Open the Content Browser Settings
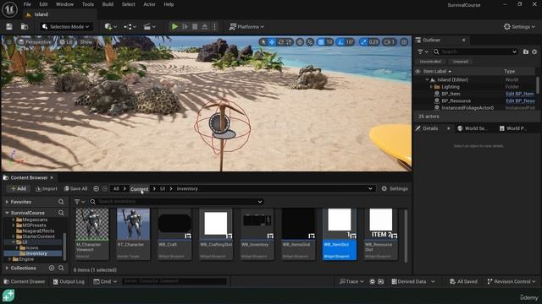 (x=395, y=189)
